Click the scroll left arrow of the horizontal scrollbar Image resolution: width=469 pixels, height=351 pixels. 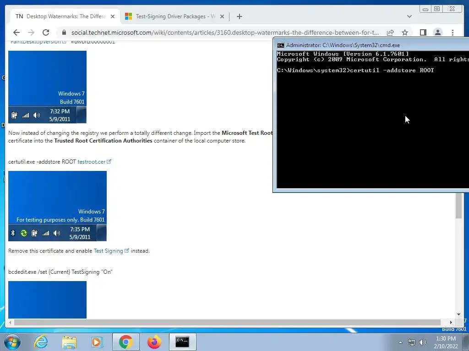[11, 322]
